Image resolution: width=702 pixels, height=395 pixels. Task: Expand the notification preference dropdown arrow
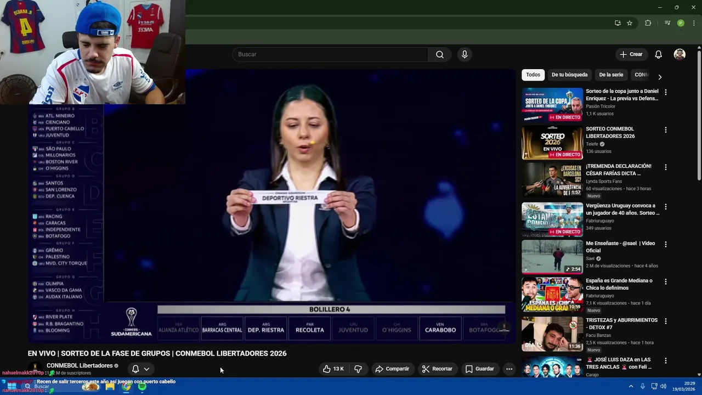click(x=146, y=369)
